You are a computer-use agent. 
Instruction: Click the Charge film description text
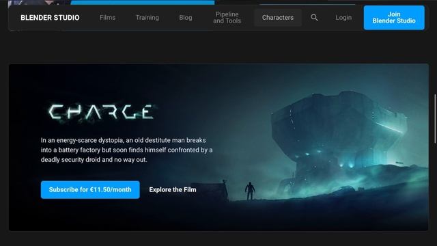[x=126, y=150]
